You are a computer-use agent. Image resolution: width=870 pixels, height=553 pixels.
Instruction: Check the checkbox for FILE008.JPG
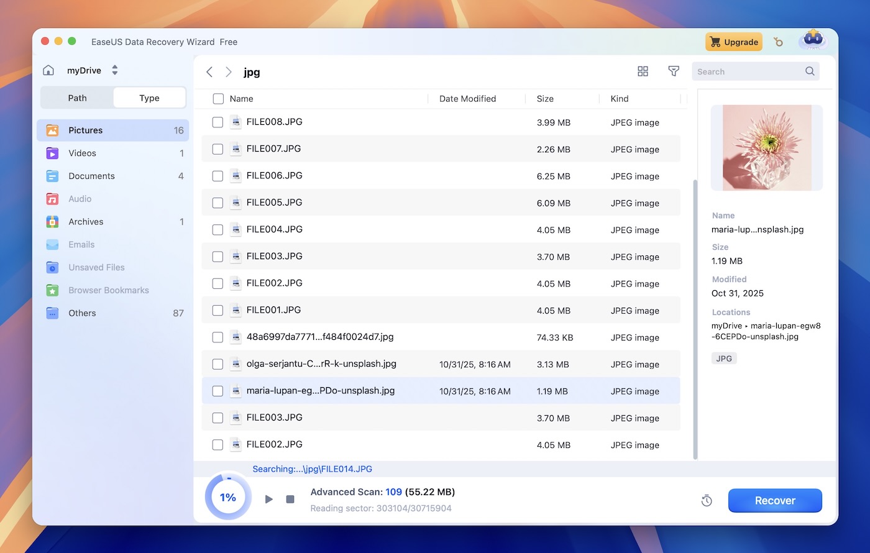click(x=217, y=122)
